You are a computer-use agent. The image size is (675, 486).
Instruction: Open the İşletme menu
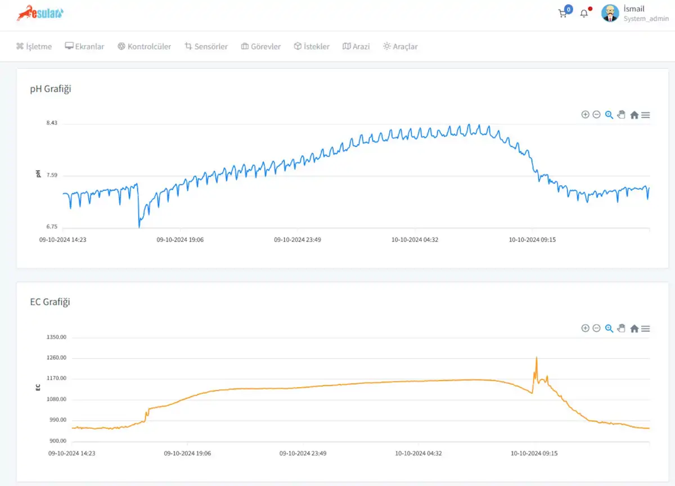coord(34,47)
